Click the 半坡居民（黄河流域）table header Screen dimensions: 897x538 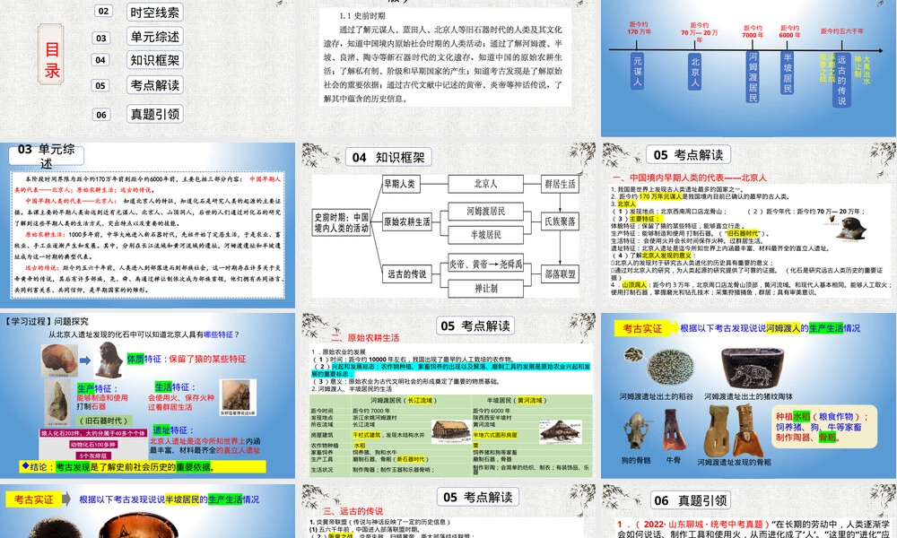click(517, 401)
